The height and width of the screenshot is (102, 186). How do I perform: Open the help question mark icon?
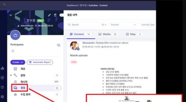coord(2,87)
